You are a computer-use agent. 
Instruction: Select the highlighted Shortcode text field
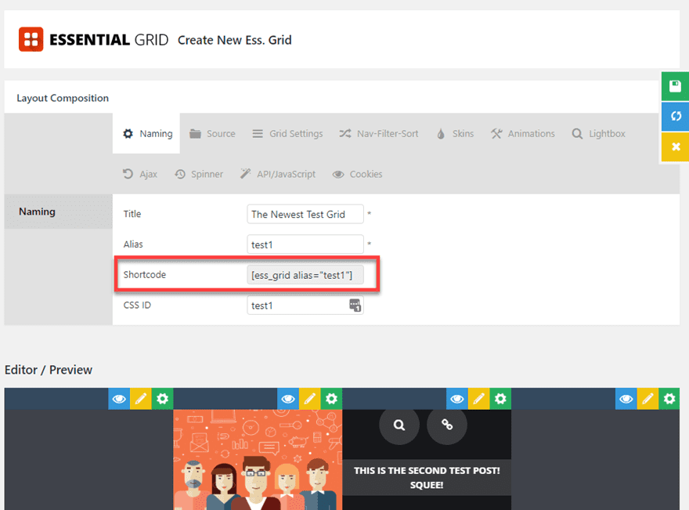tap(305, 274)
